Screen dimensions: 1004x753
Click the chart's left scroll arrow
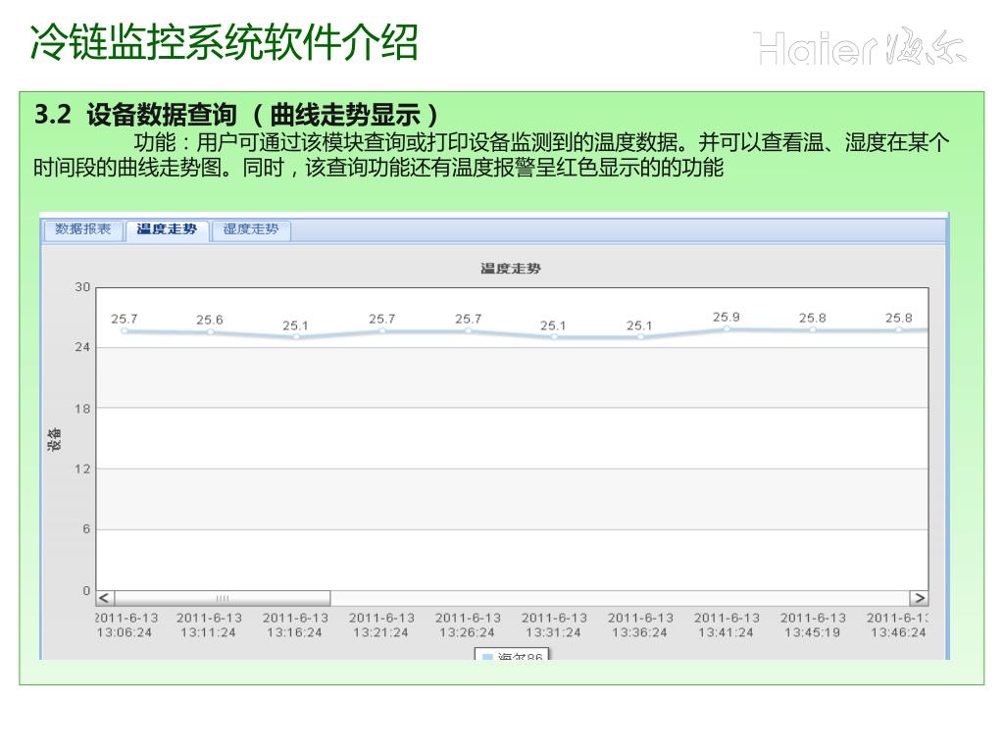pyautogui.click(x=106, y=599)
